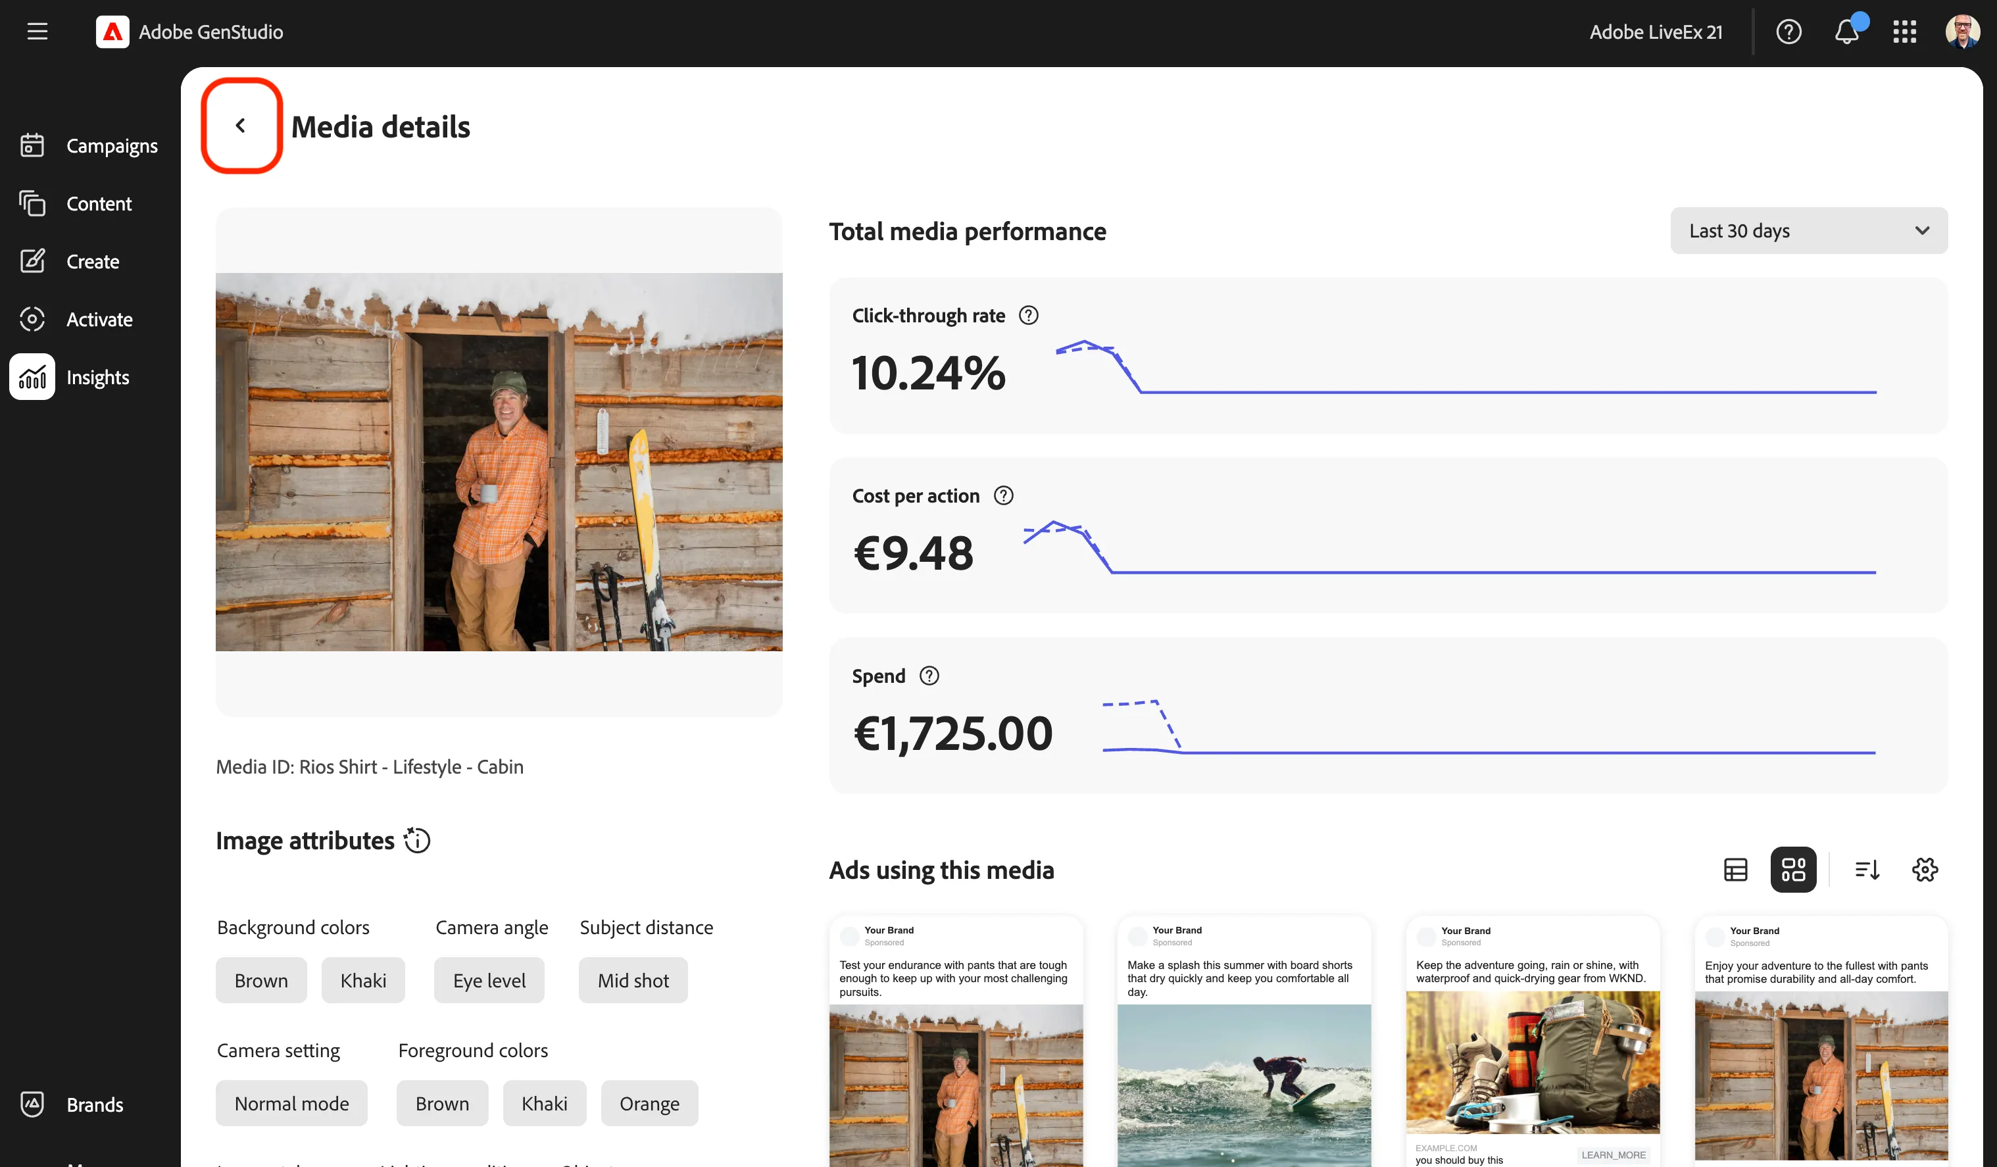
Task: Switch ads to grid card view
Action: pos(1793,870)
